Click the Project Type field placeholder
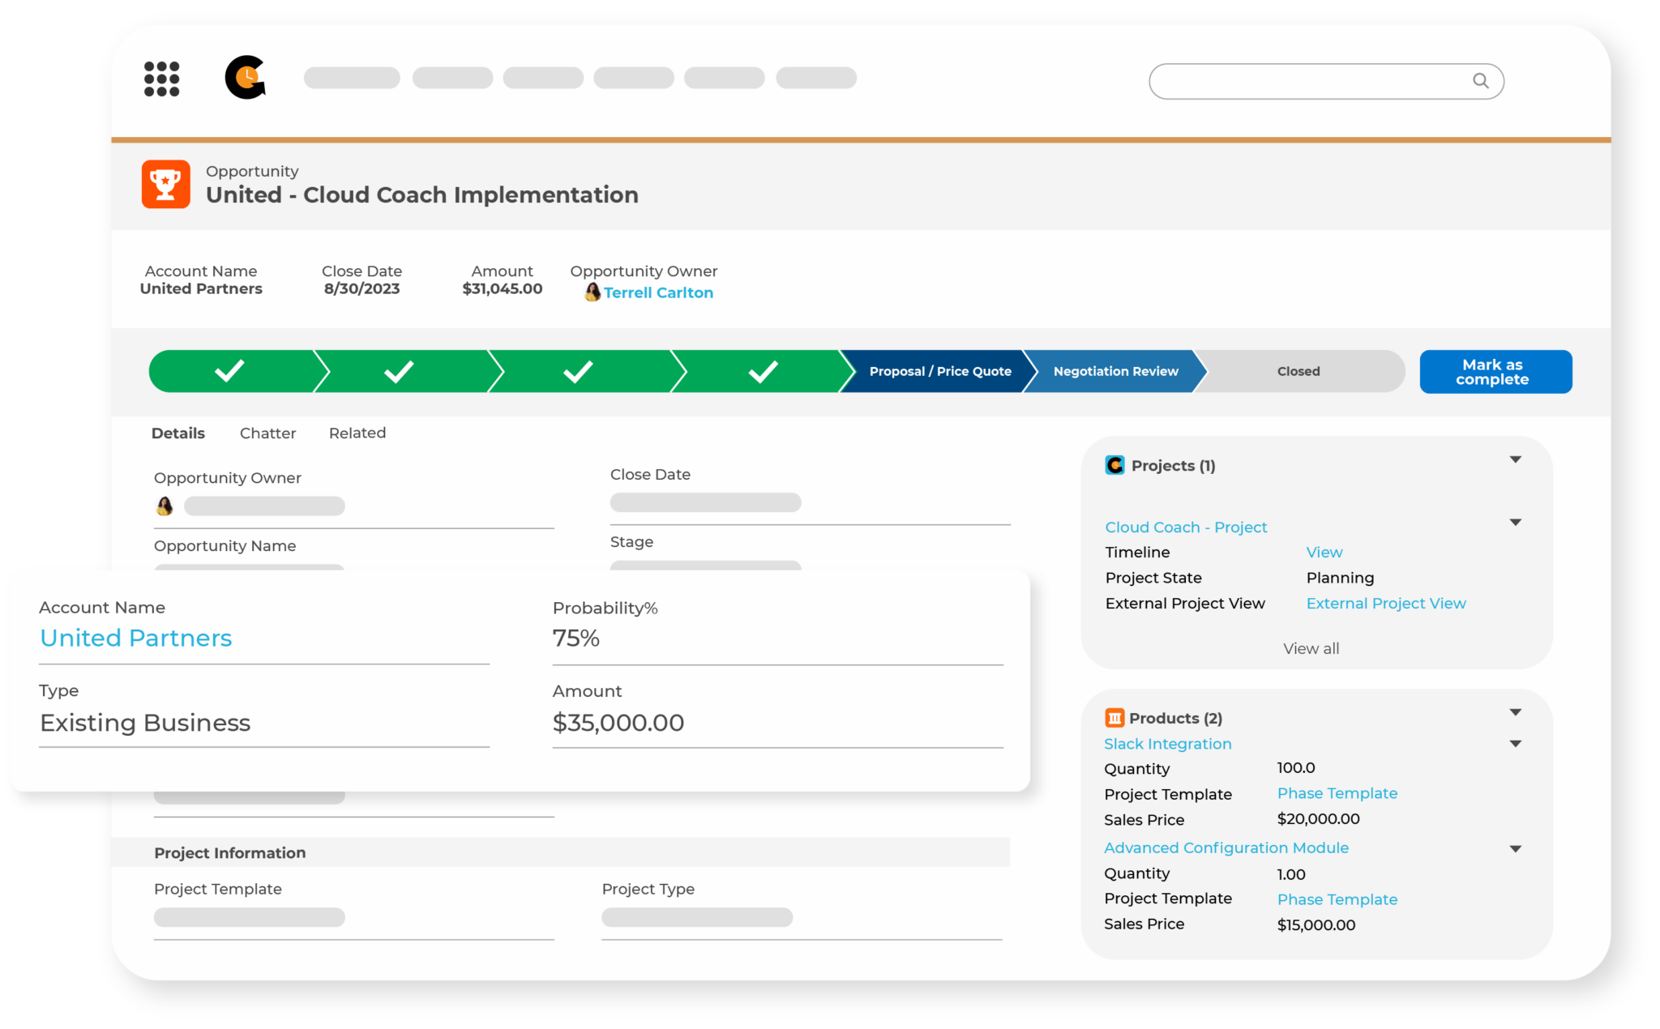Viewport: 1660px width, 1029px height. (x=697, y=917)
